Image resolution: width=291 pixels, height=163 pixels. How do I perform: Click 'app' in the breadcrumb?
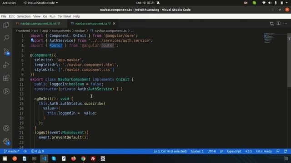[45, 31]
